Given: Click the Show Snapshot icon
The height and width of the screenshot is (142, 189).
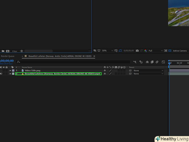Looking at the screenshot, I should tap(141, 51).
